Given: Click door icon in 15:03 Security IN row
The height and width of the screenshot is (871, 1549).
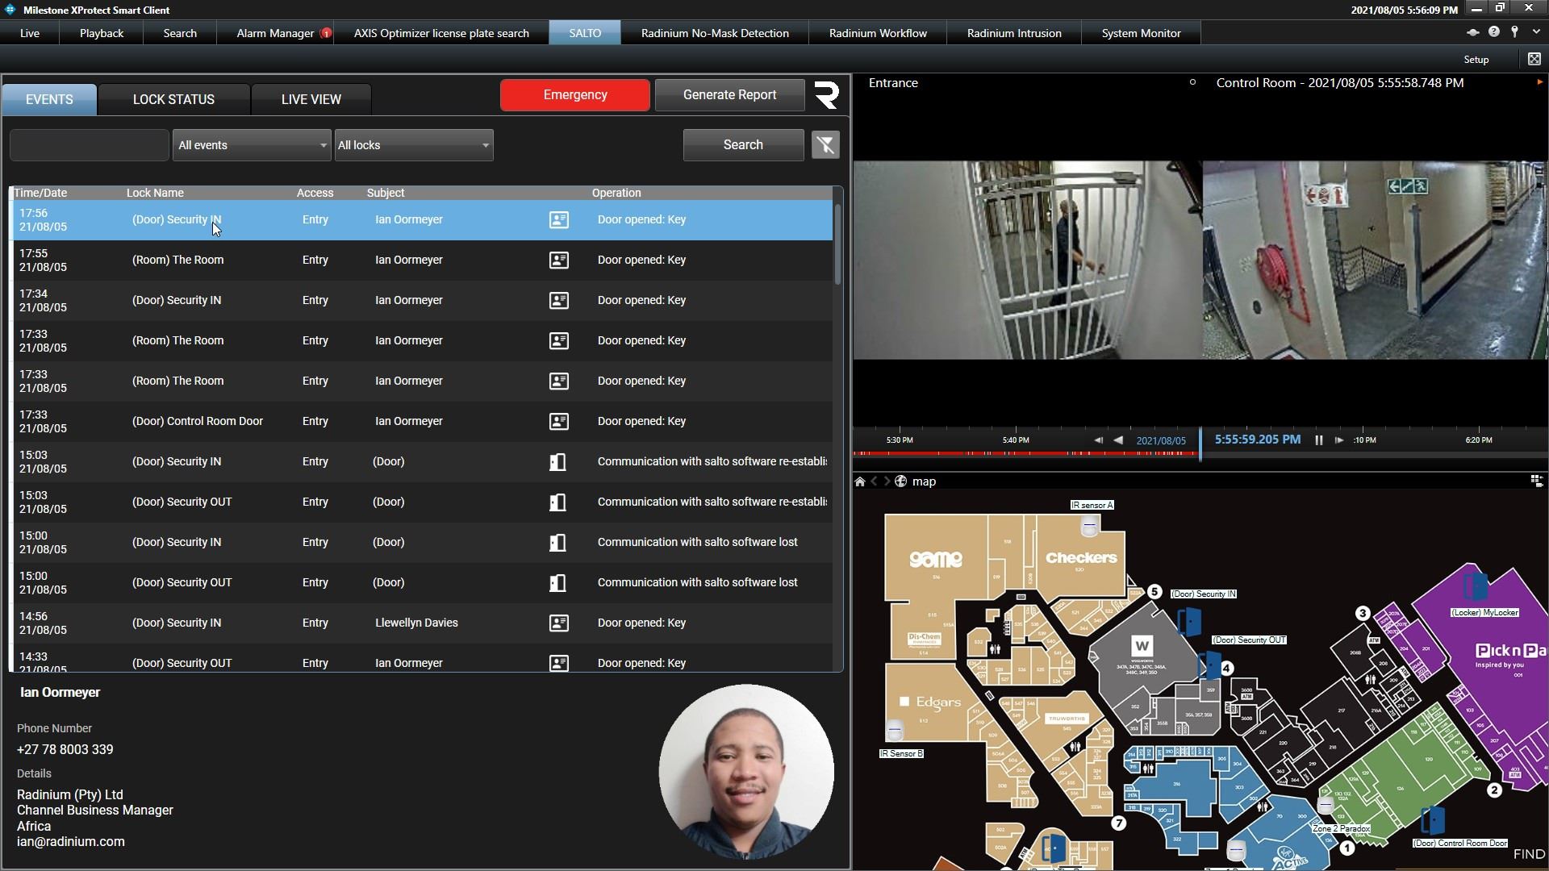Looking at the screenshot, I should tap(557, 461).
